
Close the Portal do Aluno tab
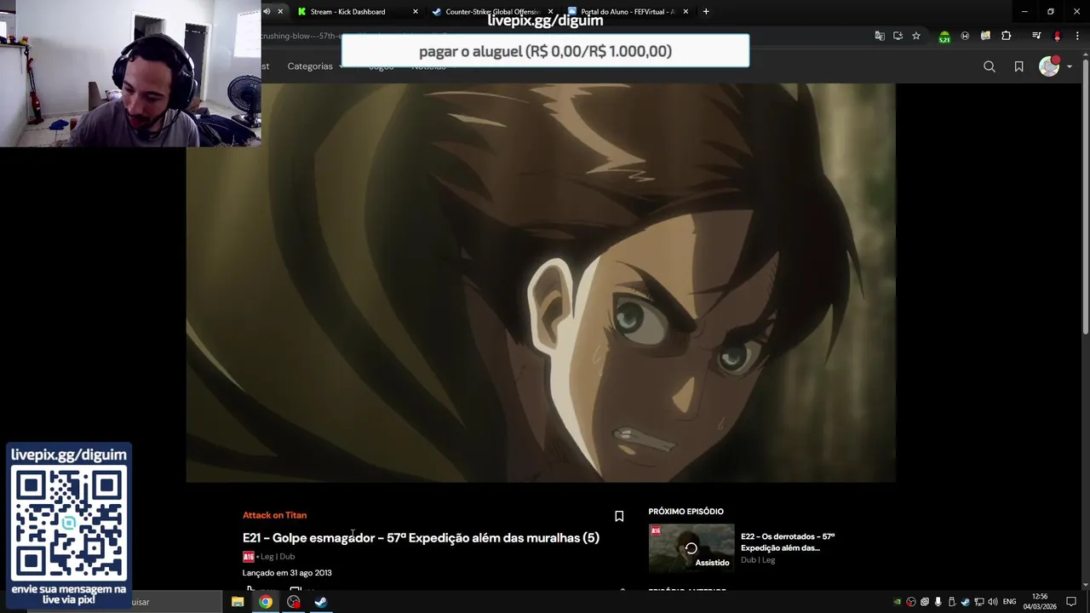(x=686, y=12)
